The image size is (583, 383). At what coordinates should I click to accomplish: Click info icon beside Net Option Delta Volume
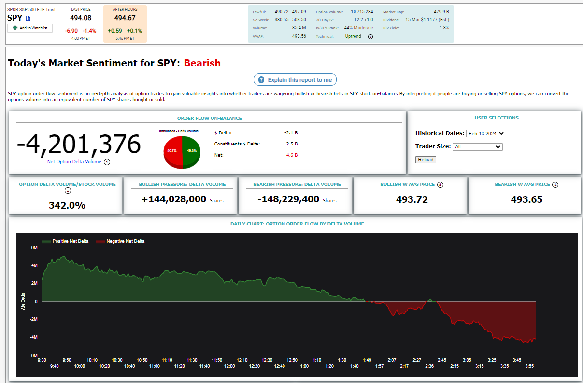coord(107,162)
